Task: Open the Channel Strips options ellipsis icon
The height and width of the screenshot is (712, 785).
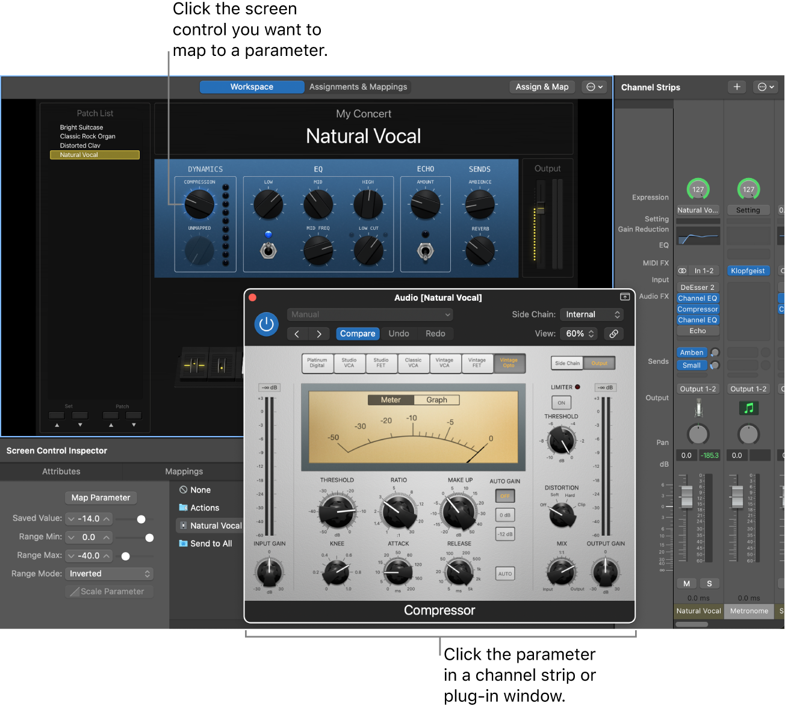Action: [x=765, y=87]
